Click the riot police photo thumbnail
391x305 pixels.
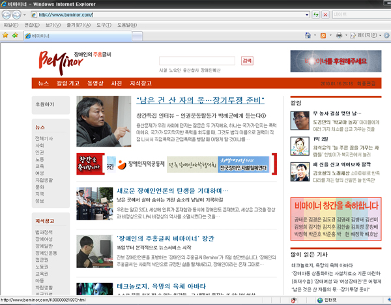click(94, 203)
